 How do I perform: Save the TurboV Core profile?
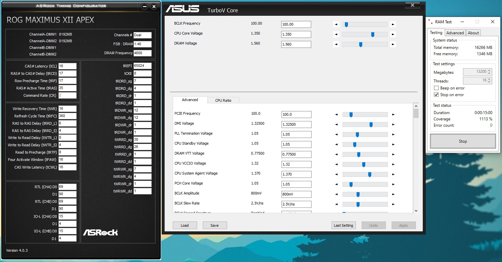pyautogui.click(x=215, y=225)
